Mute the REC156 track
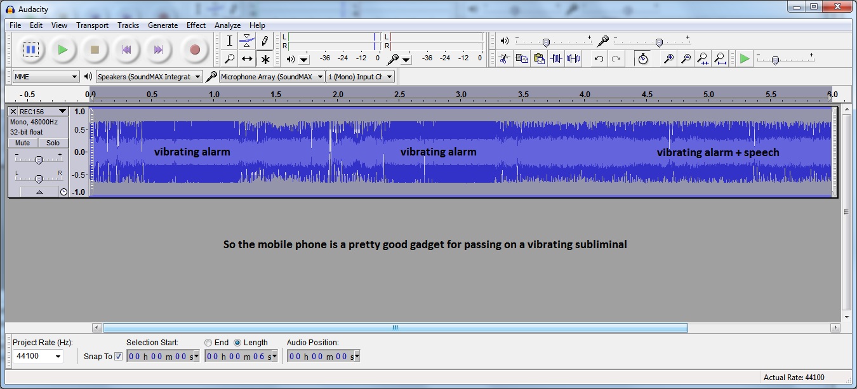857x389 pixels. 23,143
